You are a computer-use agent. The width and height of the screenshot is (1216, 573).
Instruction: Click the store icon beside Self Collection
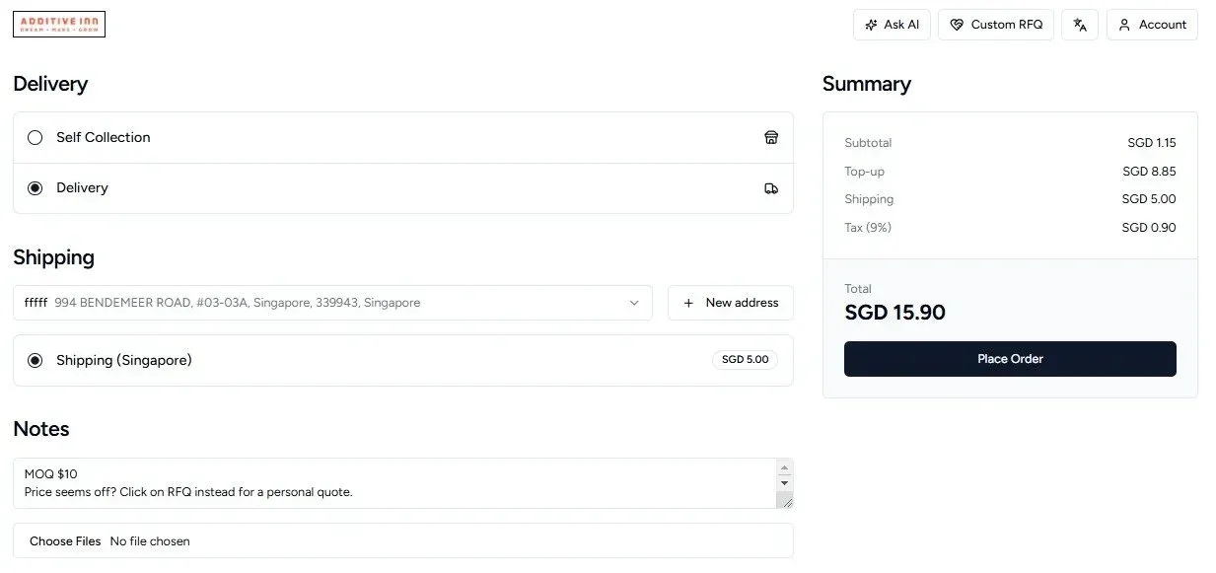pos(771,137)
